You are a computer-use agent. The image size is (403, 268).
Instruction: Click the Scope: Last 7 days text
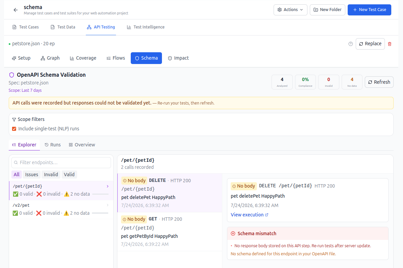pyautogui.click(x=25, y=90)
